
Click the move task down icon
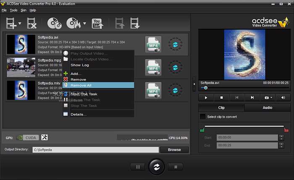pos(135,23)
